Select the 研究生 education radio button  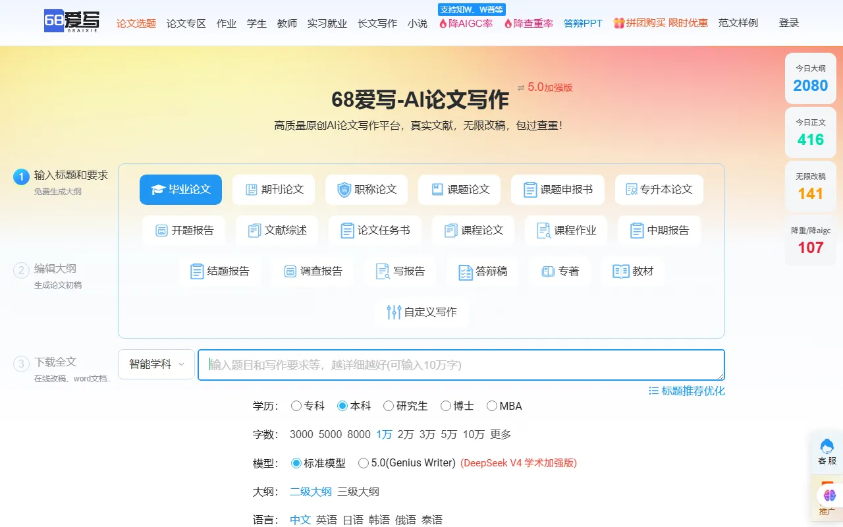point(389,406)
